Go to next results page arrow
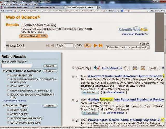The image size is (166, 129). (96, 45)
